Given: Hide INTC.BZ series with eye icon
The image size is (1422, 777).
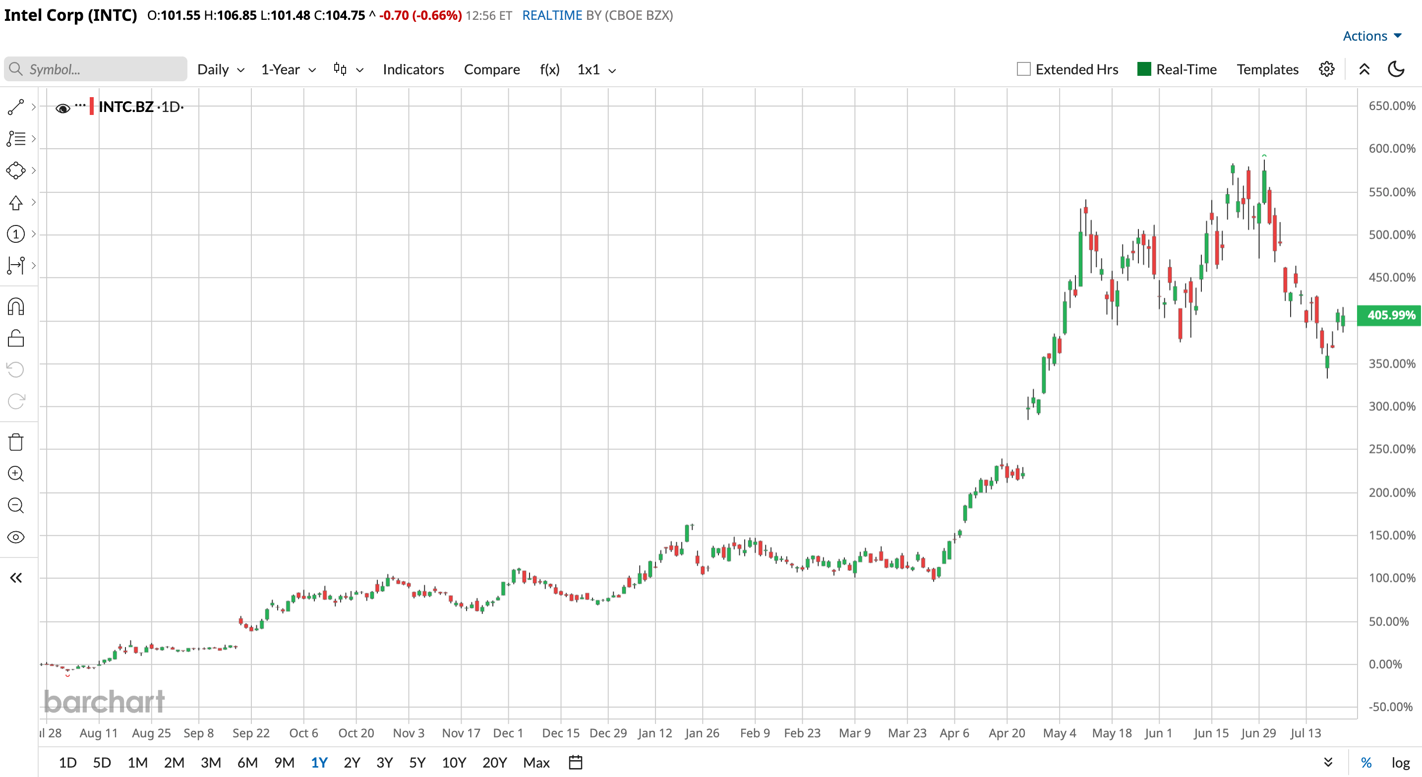Looking at the screenshot, I should (63, 108).
